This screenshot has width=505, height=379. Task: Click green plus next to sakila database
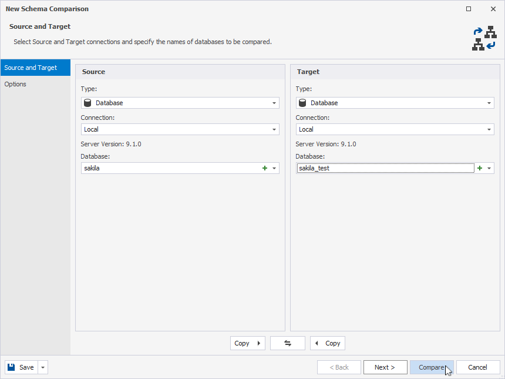pos(265,168)
